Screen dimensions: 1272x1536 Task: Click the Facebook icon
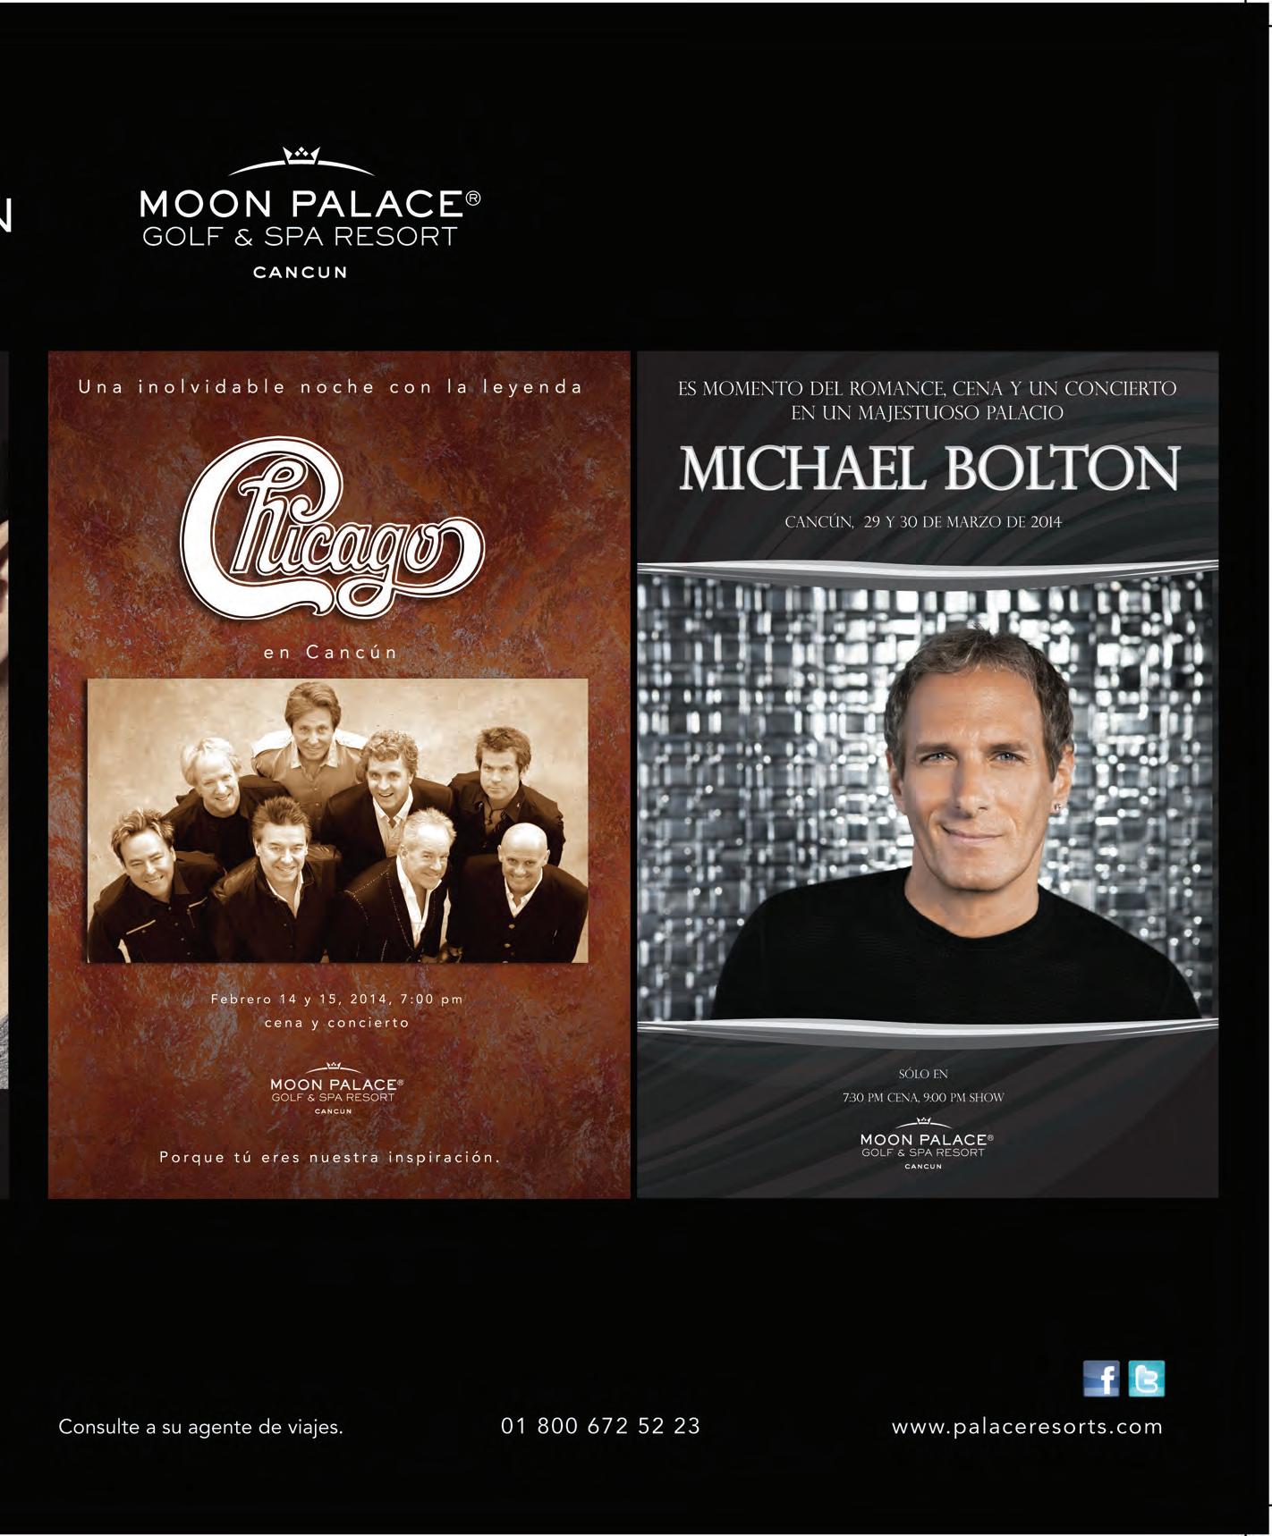(1100, 1378)
